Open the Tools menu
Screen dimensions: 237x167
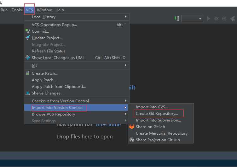click(x=17, y=10)
